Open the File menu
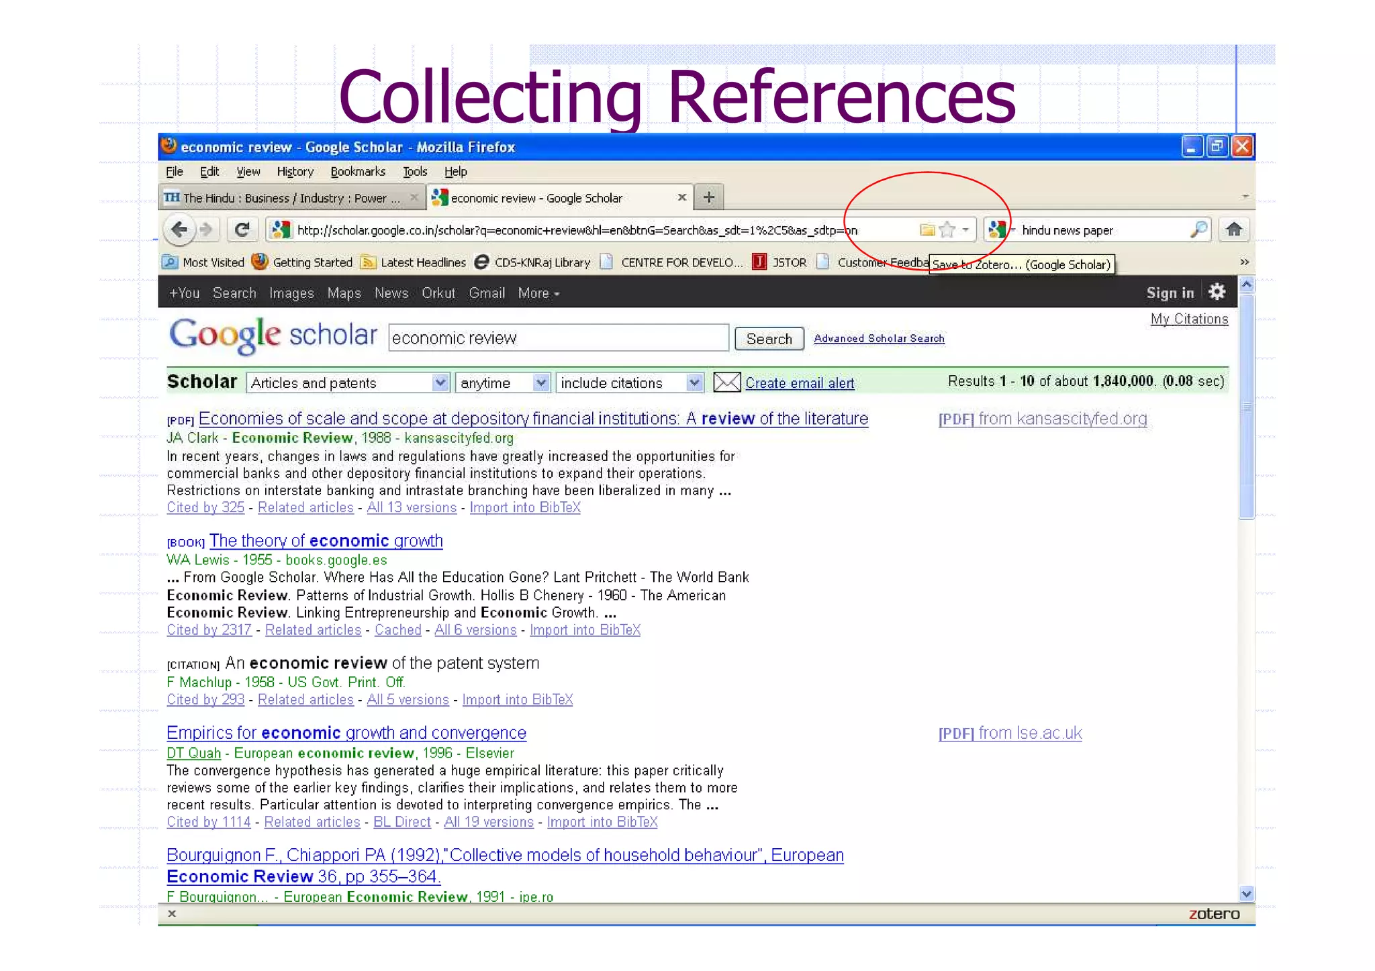This screenshot has height=971, width=1375. pyautogui.click(x=175, y=172)
